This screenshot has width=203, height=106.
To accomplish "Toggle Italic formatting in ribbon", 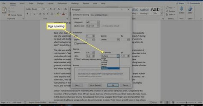I will tap(31, 14).
